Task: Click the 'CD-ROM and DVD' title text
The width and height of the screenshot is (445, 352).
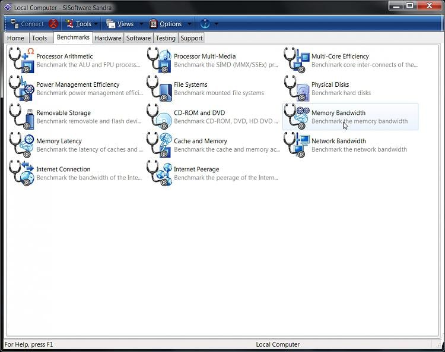Action: pos(199,112)
